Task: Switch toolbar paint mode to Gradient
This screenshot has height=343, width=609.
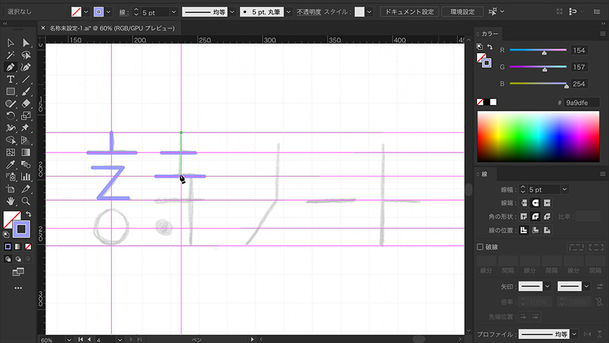Action: [18, 246]
